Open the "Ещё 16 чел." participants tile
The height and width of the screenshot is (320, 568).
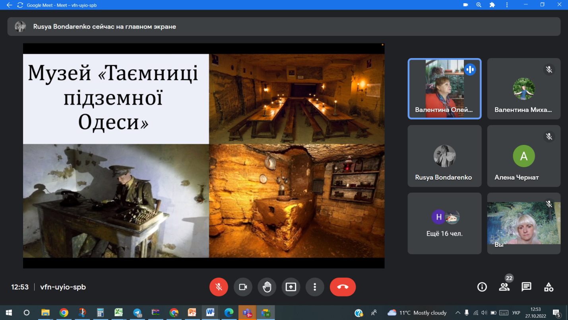444,223
